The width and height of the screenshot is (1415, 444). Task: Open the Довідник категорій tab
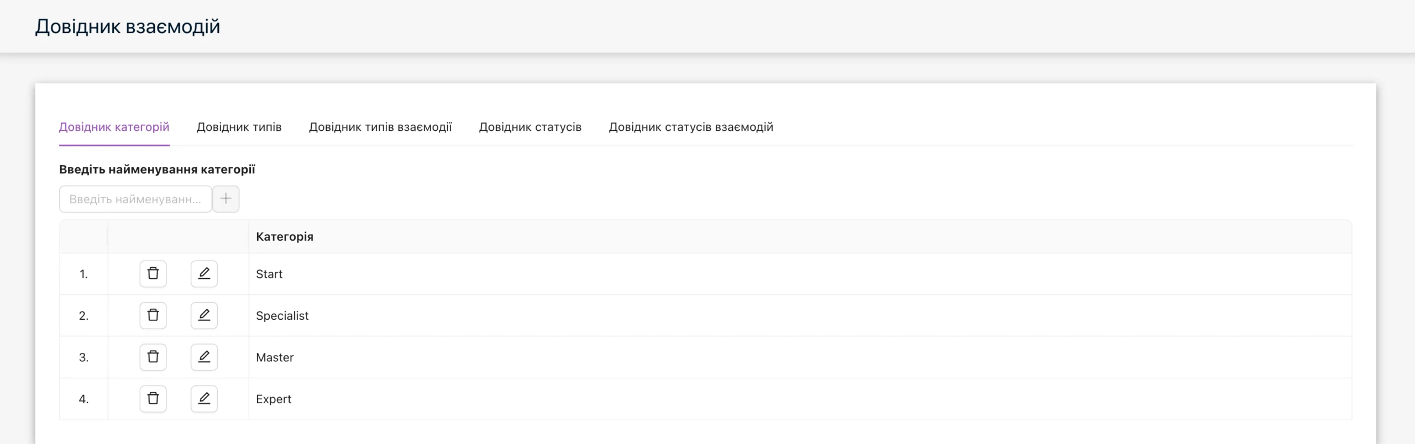point(114,127)
